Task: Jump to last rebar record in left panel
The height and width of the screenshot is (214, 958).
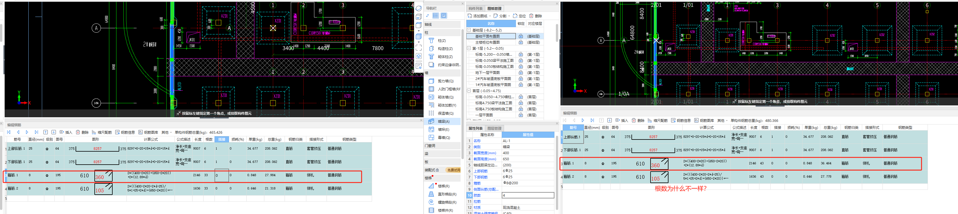Action: 36,132
